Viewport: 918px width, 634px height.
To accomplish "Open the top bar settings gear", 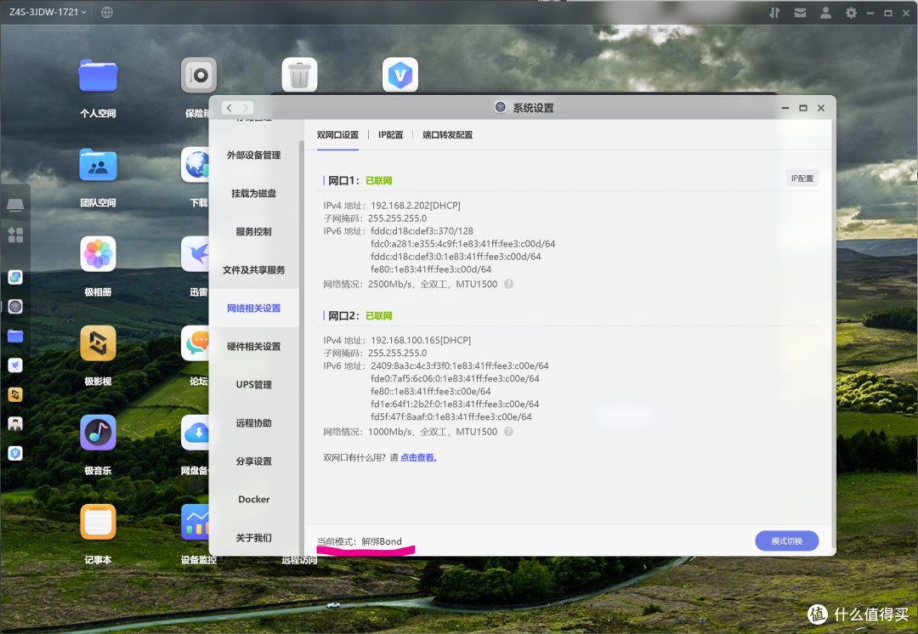I will (851, 12).
